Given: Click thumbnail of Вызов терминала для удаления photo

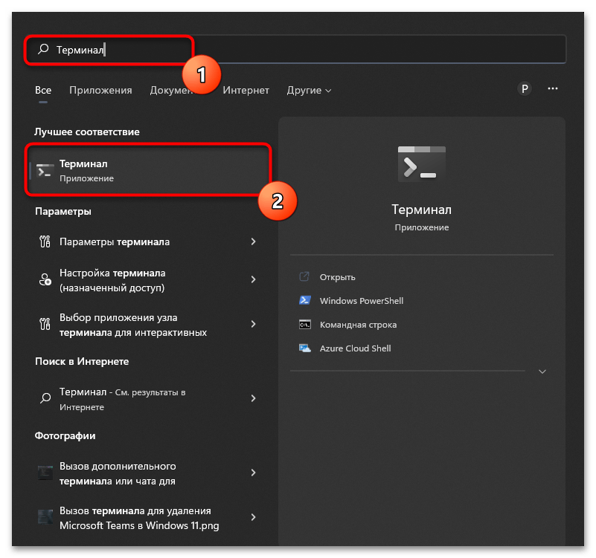Looking at the screenshot, I should click(x=45, y=517).
